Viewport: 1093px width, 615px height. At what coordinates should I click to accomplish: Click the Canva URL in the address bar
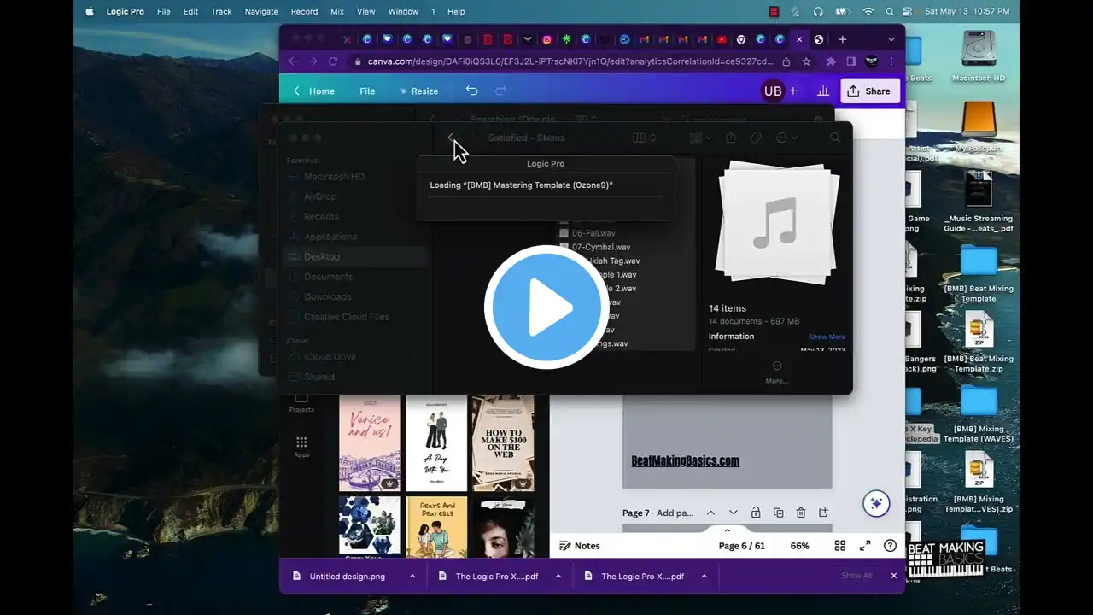tap(570, 61)
